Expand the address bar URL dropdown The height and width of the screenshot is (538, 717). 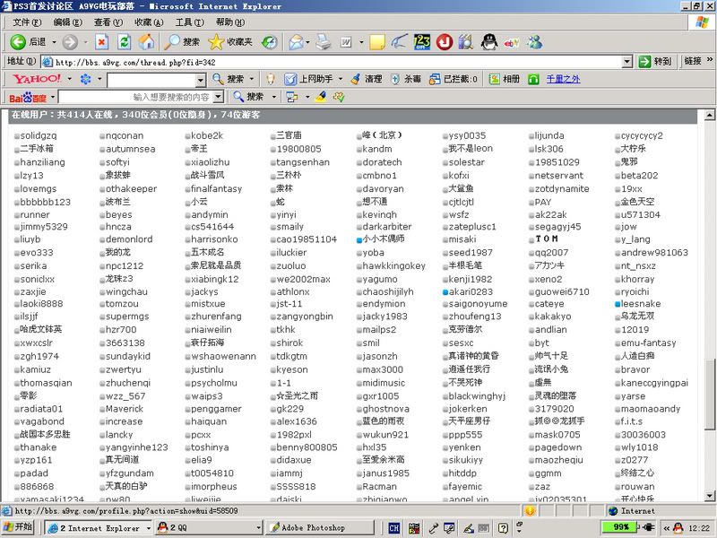(x=627, y=62)
